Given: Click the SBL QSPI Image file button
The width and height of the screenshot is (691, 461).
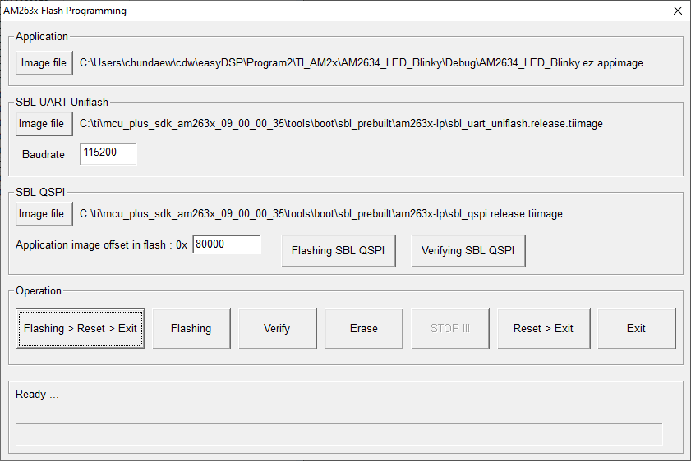Looking at the screenshot, I should coord(44,214).
